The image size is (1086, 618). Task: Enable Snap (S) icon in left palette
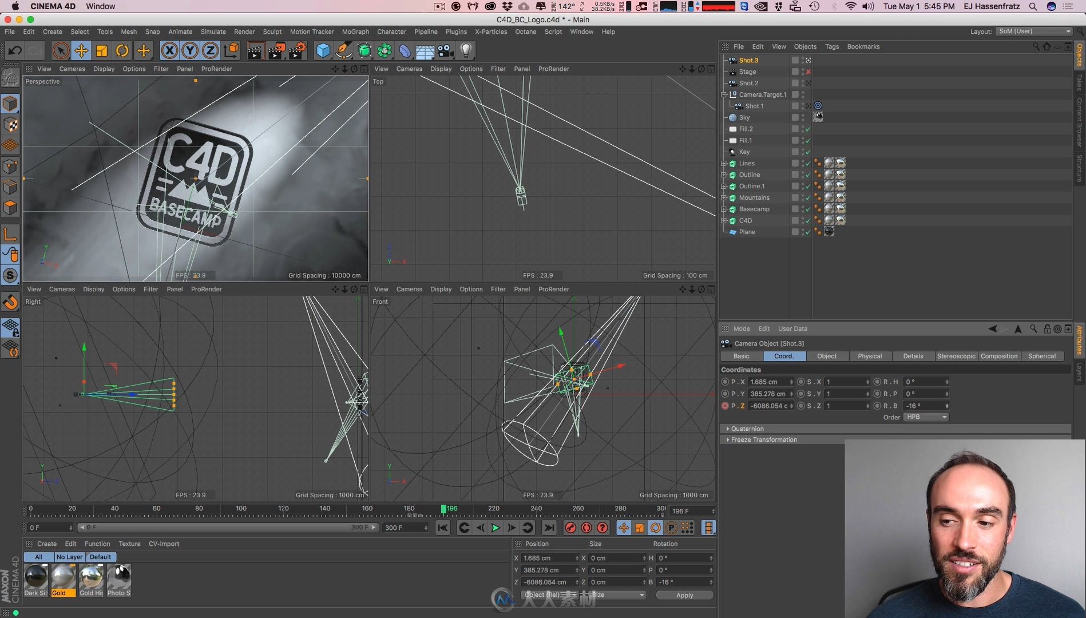(x=10, y=275)
